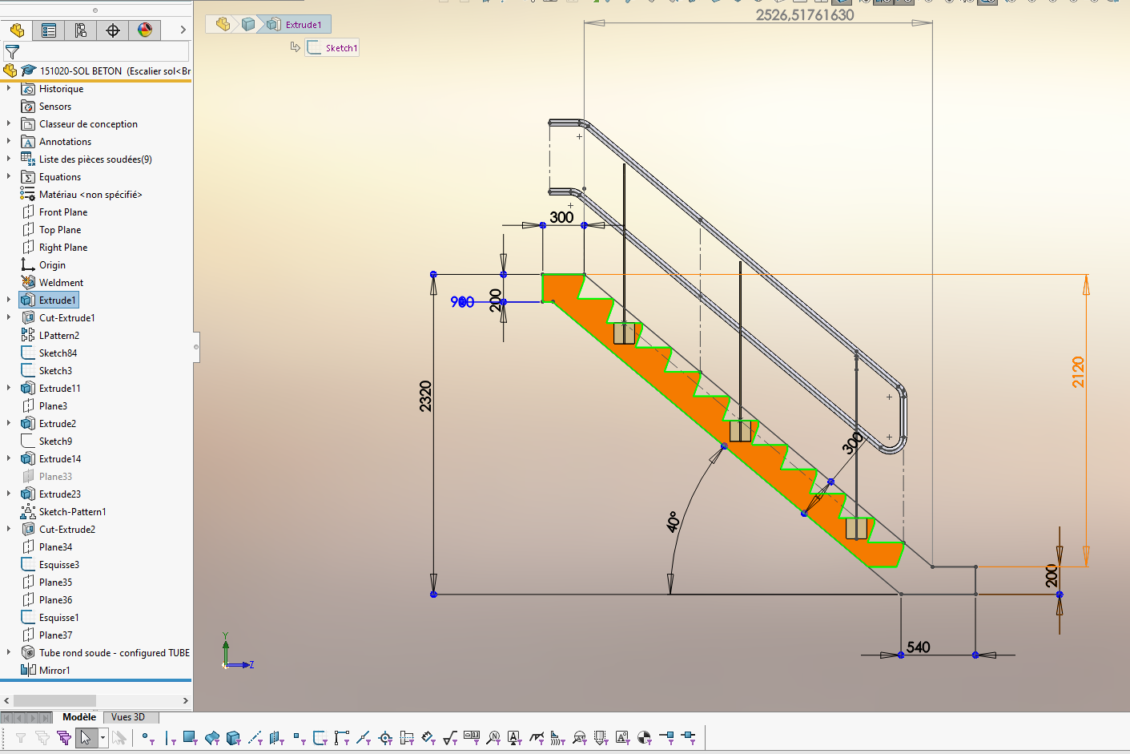Toggle Filter Midpoints
The width and height of the screenshot is (1130, 754).
point(364,738)
